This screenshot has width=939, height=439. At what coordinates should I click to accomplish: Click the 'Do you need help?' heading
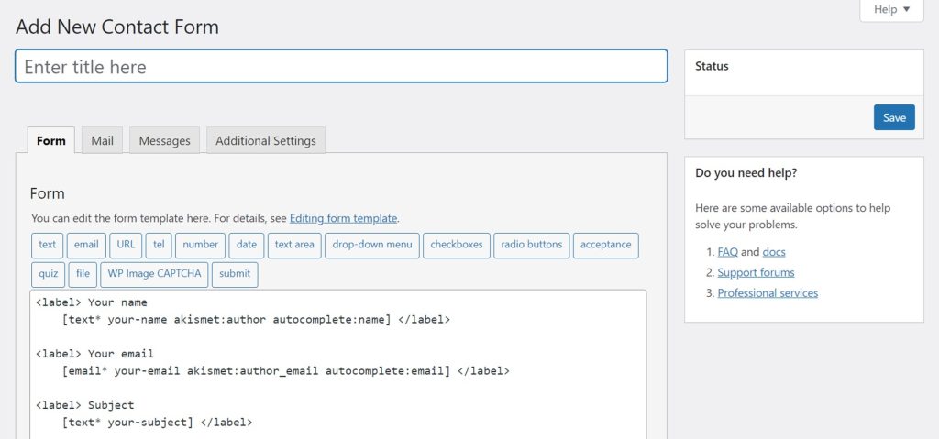(x=746, y=173)
